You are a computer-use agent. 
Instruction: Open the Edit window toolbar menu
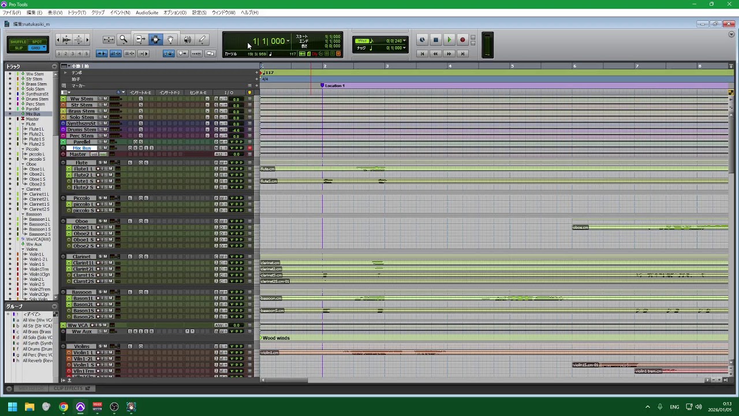click(x=731, y=35)
